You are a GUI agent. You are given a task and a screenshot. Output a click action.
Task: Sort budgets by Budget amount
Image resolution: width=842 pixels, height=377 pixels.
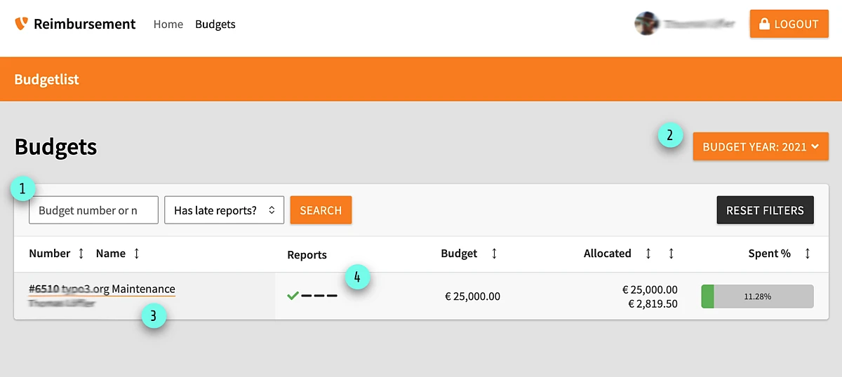point(494,254)
